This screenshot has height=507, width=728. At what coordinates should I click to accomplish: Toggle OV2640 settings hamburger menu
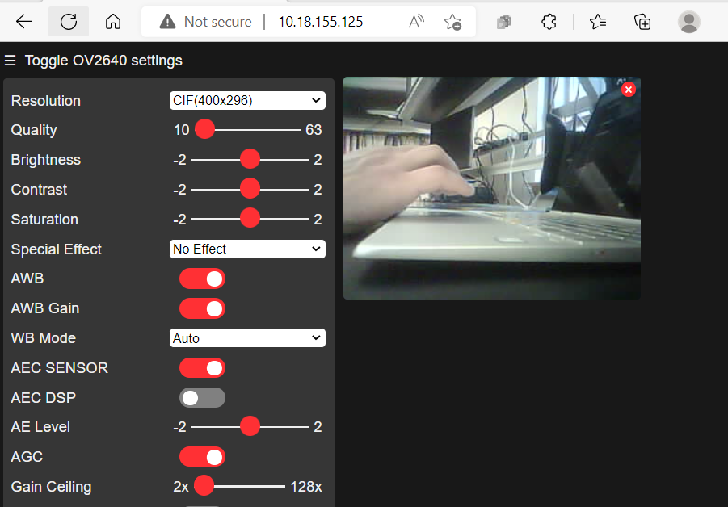[11, 61]
